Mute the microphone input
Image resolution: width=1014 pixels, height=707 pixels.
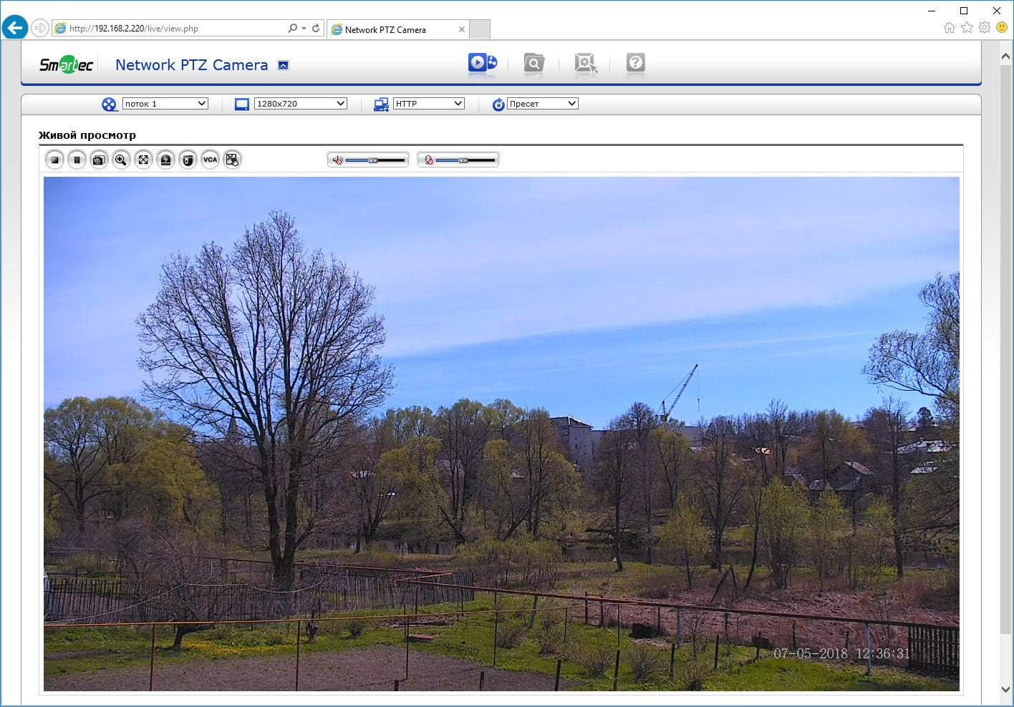428,160
